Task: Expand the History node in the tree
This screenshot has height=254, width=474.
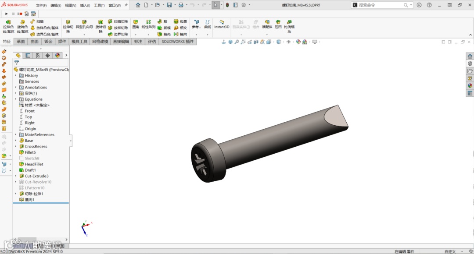Action: tap(15, 75)
